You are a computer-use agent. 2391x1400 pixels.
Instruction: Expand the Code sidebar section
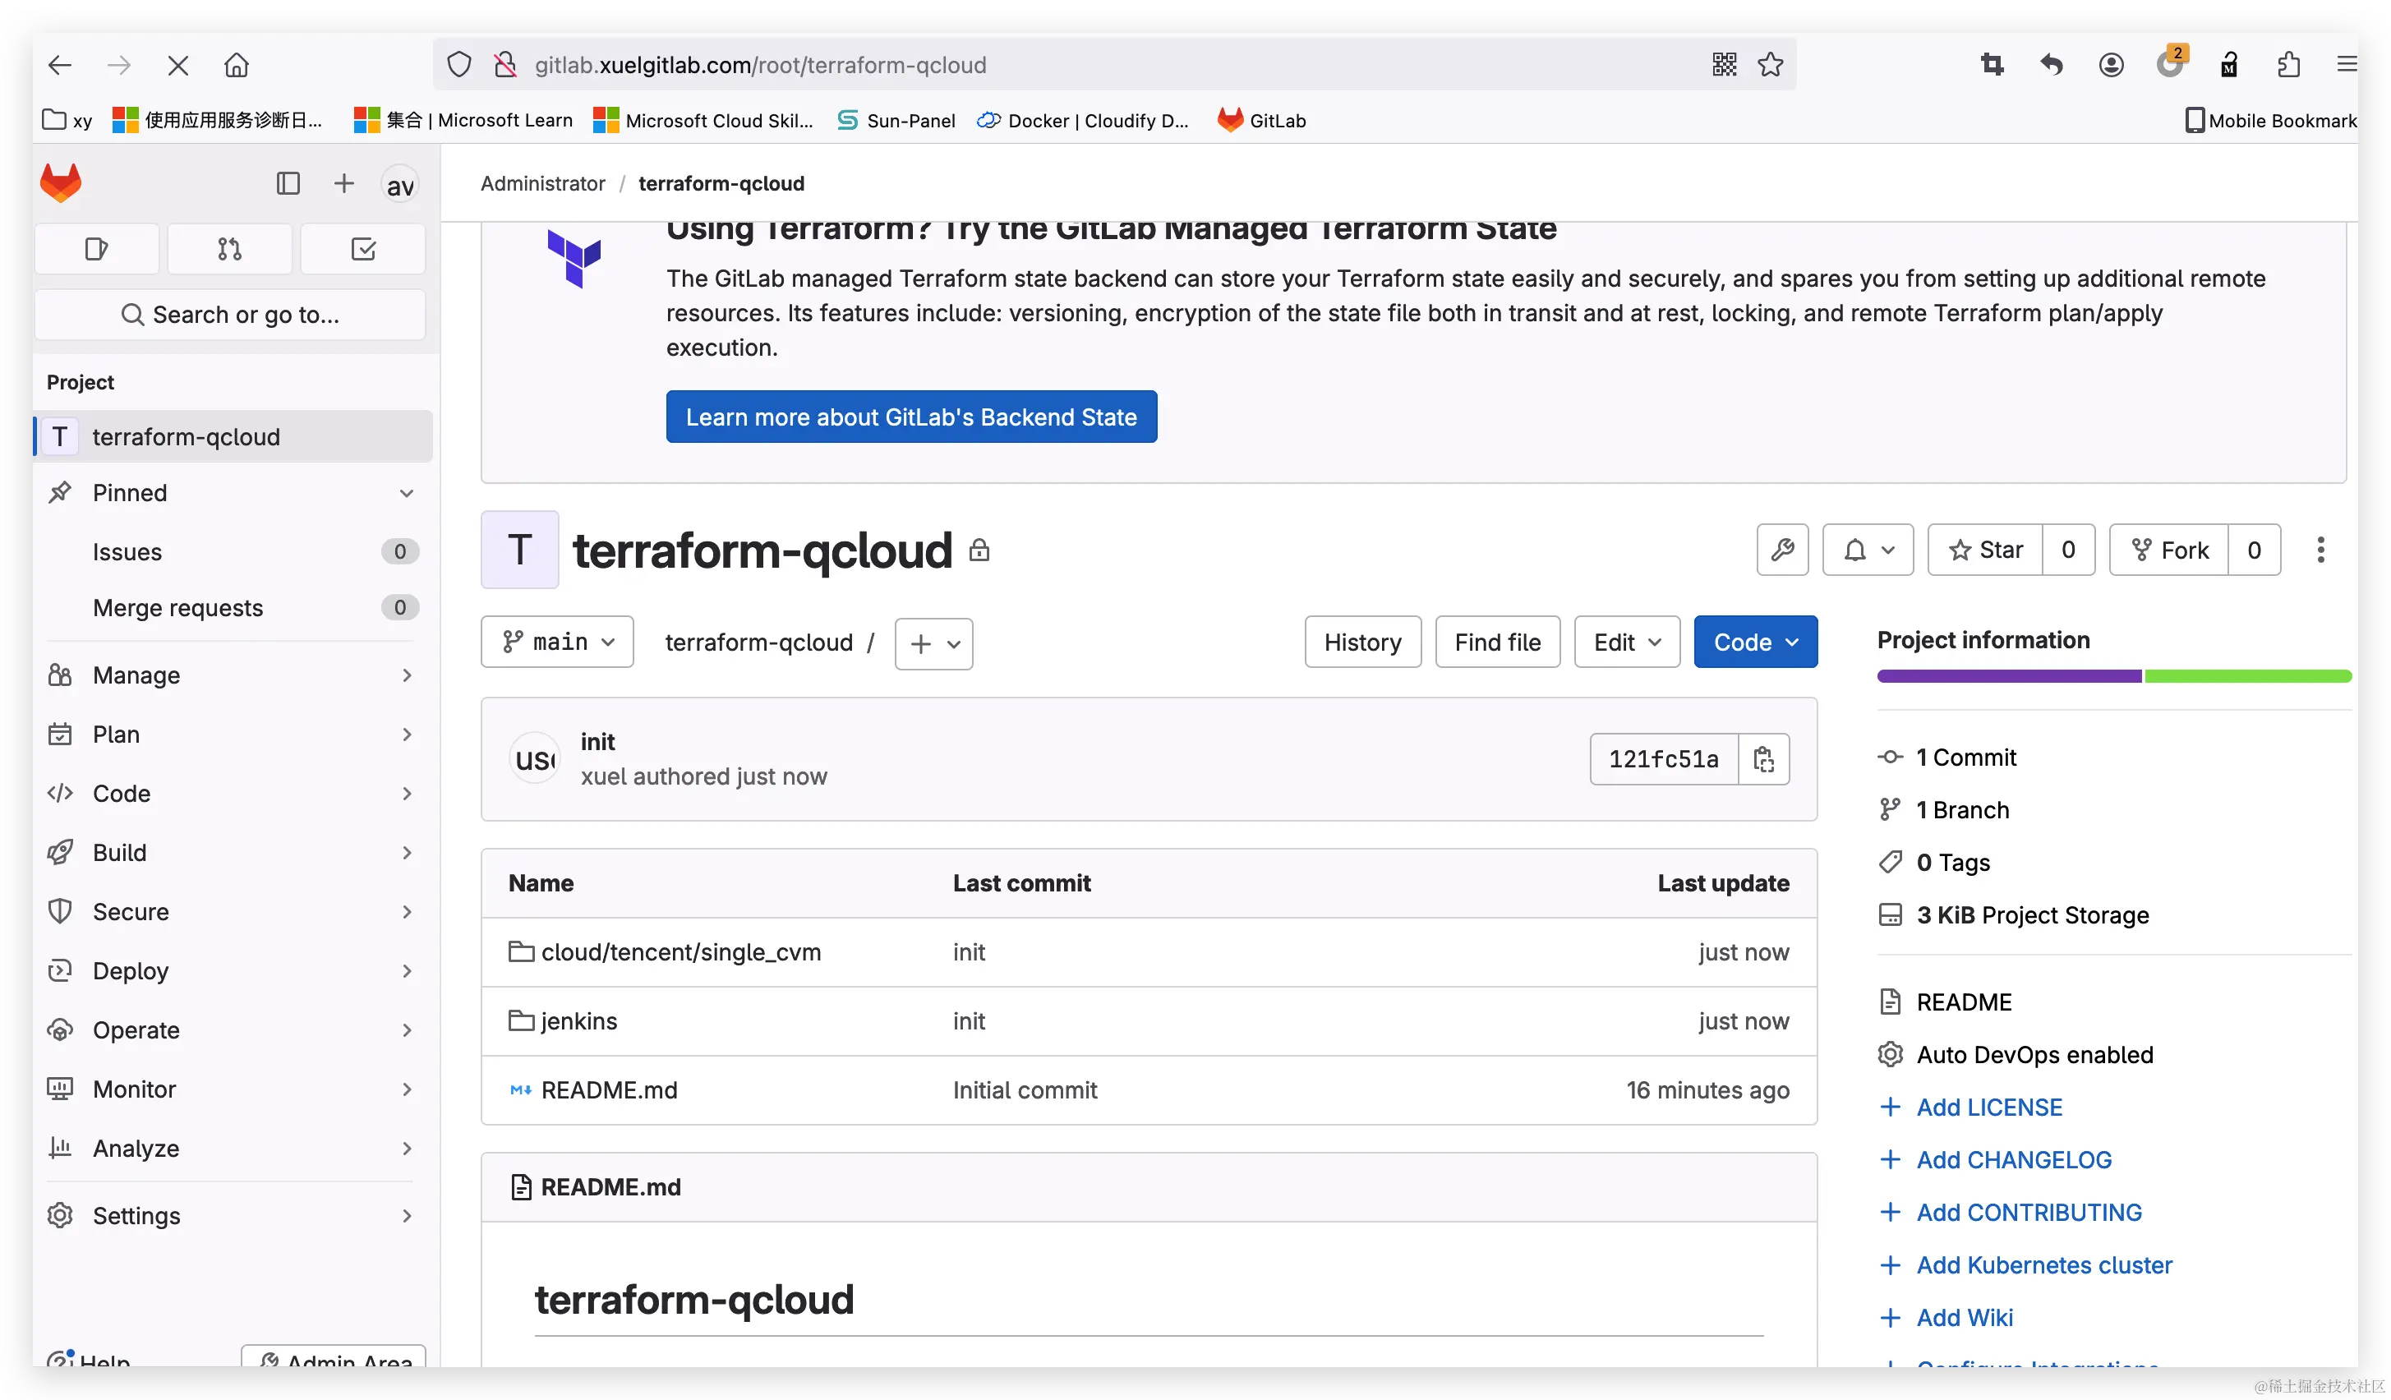[232, 793]
